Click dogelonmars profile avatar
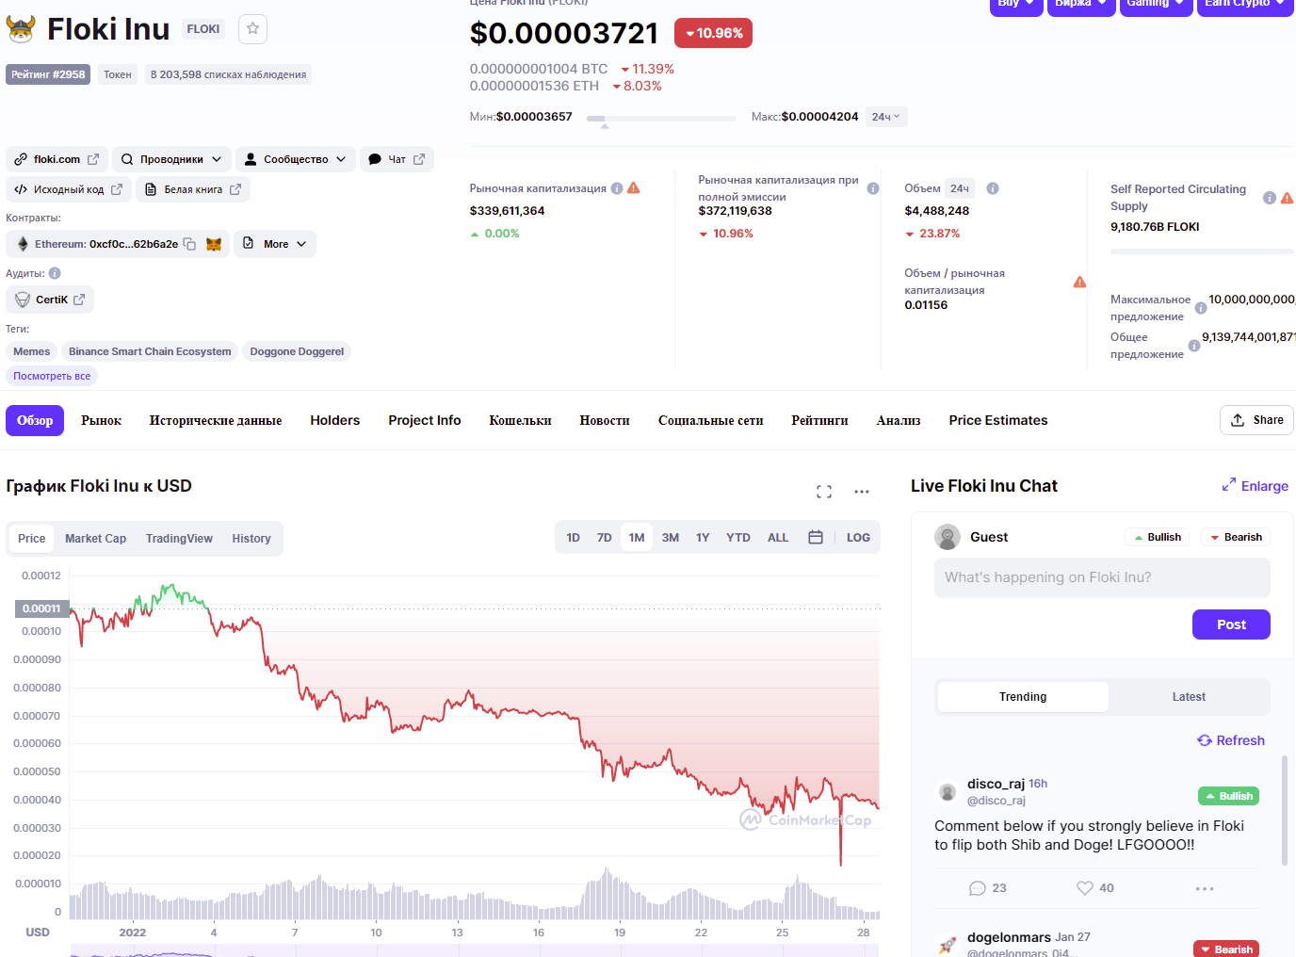The image size is (1296, 957). (x=948, y=944)
